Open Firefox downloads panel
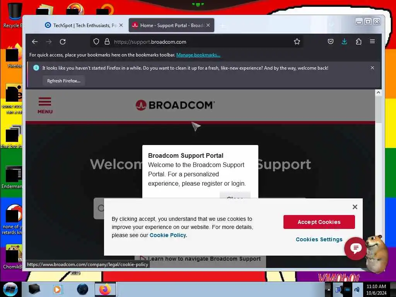This screenshot has height=297, width=396. coord(344,42)
